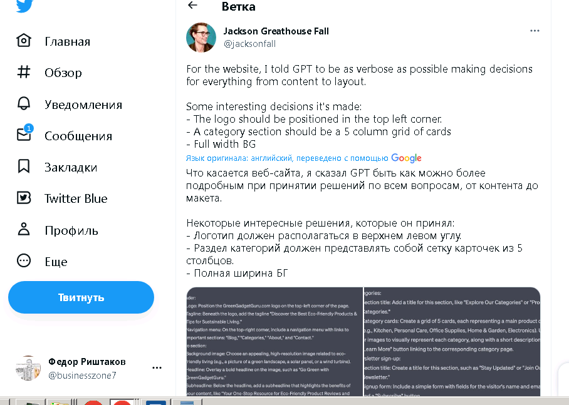Click the Закладки bookmark icon
569x405 pixels.
click(x=24, y=167)
